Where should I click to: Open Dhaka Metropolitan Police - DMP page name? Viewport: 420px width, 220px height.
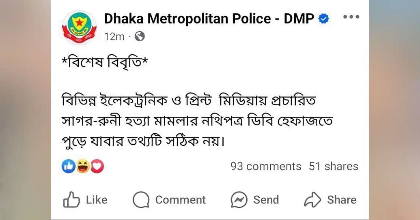click(x=209, y=18)
